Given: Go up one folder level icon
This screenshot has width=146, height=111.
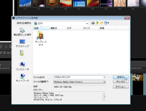Looking at the screenshot, I should pyautogui.click(x=97, y=23).
